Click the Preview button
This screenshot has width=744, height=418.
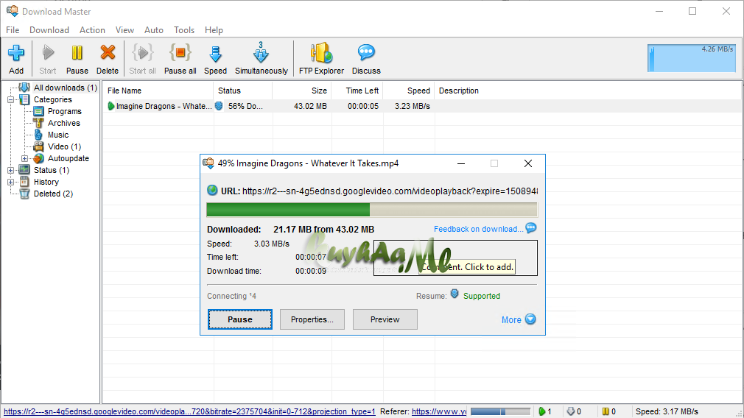(x=385, y=319)
